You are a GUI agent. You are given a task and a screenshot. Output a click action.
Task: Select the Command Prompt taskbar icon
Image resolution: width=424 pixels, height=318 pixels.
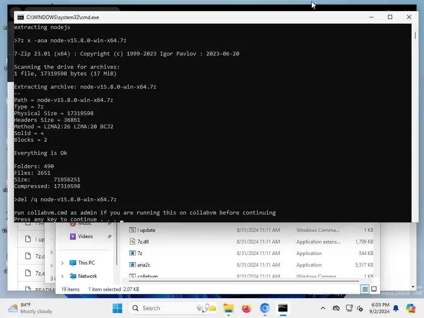pyautogui.click(x=283, y=308)
